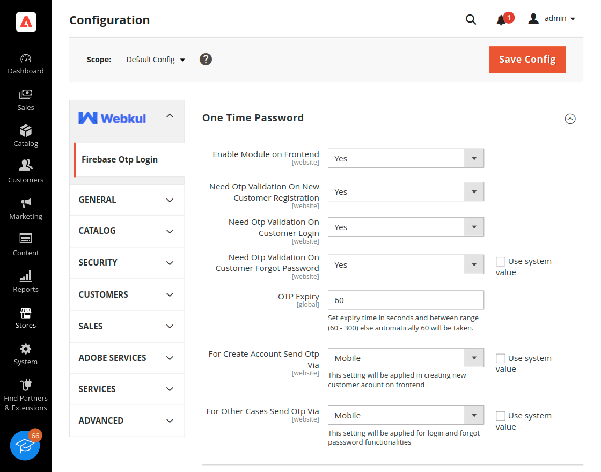Open the global search magnifier

coord(471,19)
